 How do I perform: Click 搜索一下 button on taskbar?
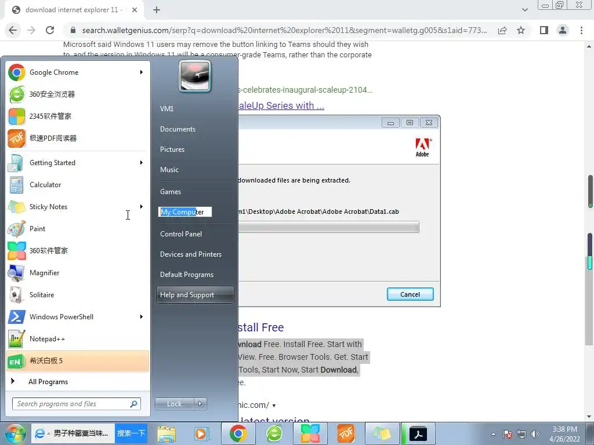pos(131,433)
